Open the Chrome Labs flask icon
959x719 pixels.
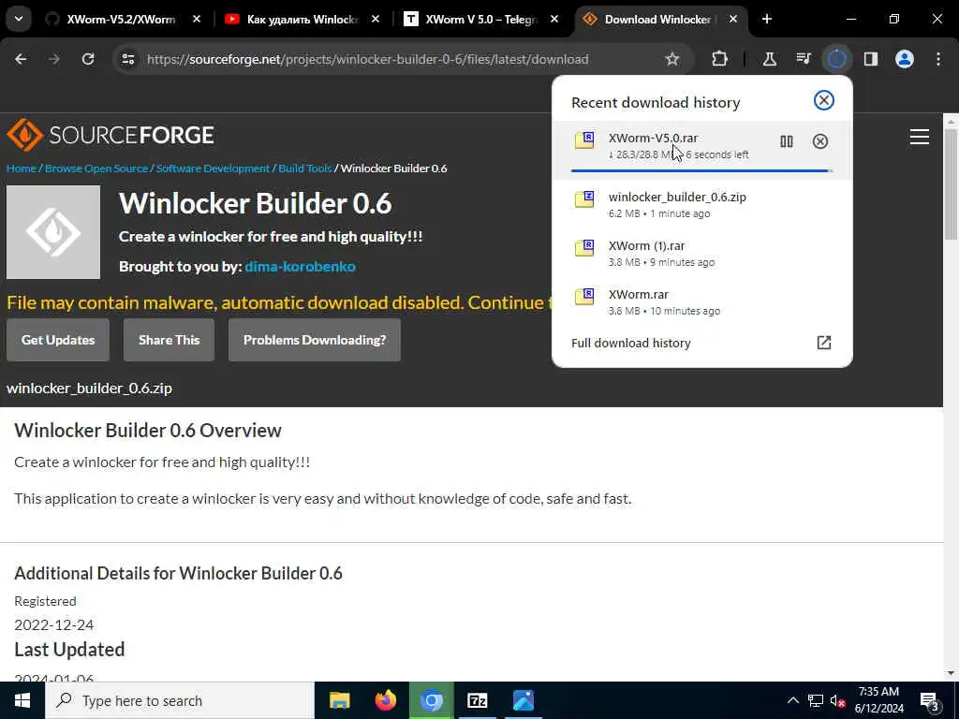pos(770,59)
